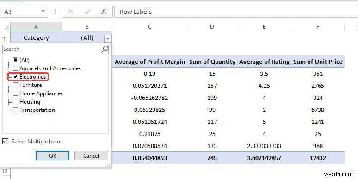The height and width of the screenshot is (179, 358).
Task: Click cell with 0.06329825
Action: (149, 110)
